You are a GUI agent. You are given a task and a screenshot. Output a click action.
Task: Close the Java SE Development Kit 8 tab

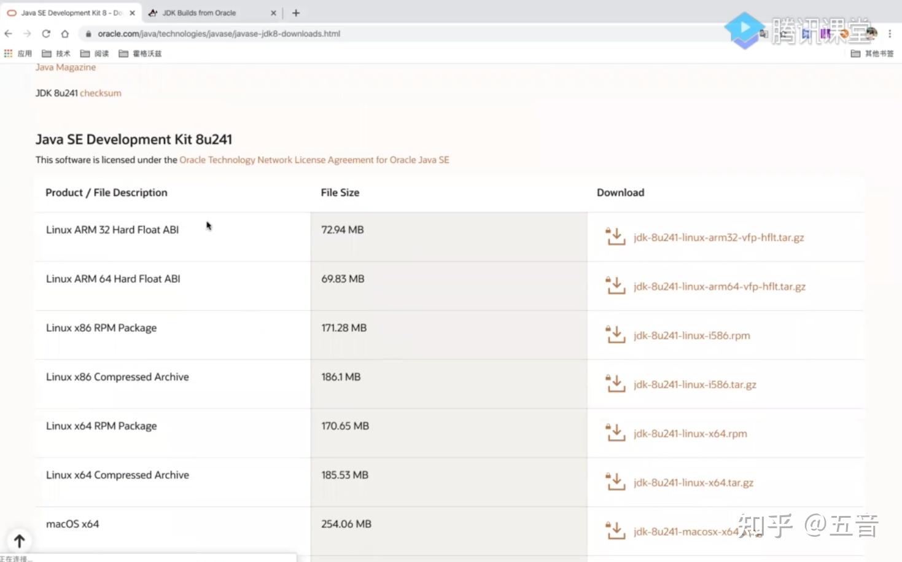point(132,13)
